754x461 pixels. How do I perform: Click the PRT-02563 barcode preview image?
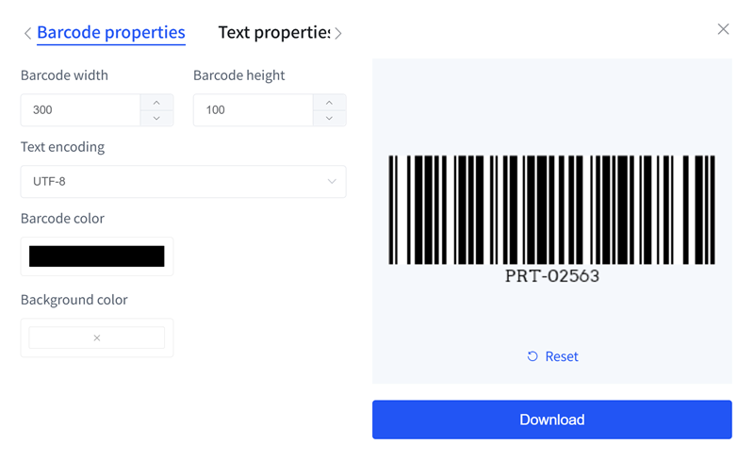point(552,219)
